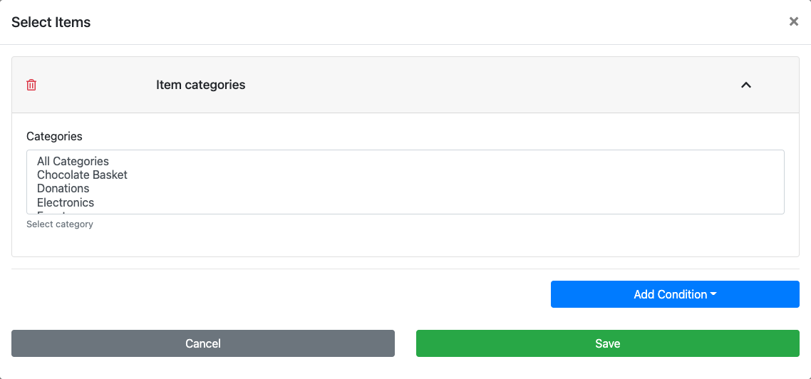Open the Add Condition dropdown
Screen dimensions: 811x379
[670, 294]
